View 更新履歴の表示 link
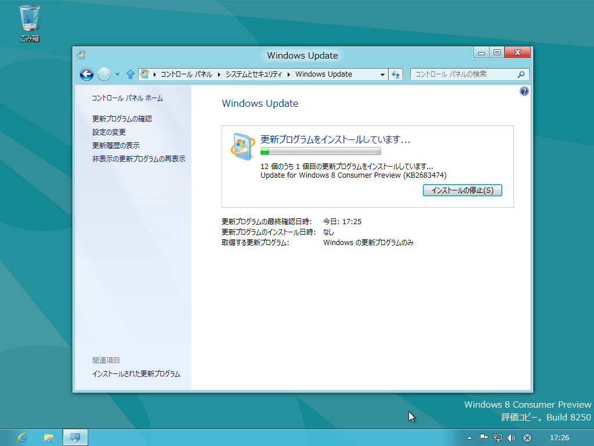594x446 pixels. [x=116, y=145]
